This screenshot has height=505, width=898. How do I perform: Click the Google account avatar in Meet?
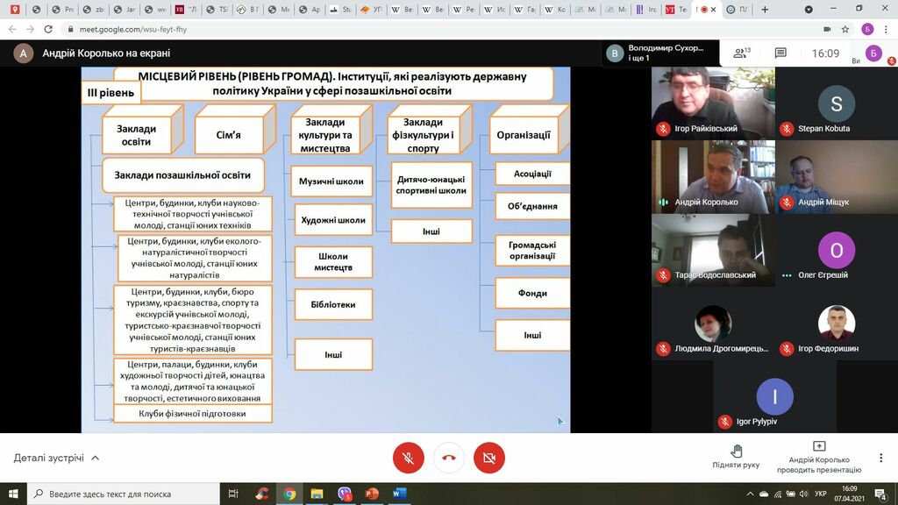coord(873,53)
